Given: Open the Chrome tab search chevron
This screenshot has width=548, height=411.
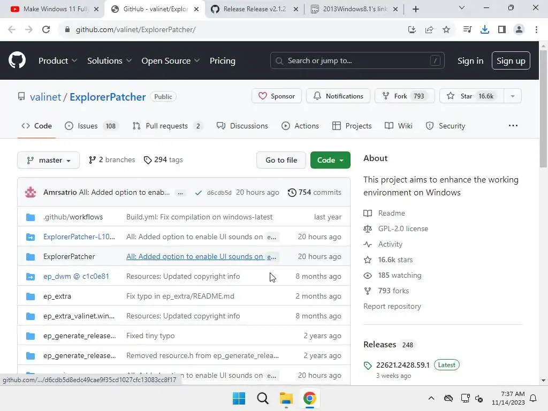Looking at the screenshot, I should [462, 7].
